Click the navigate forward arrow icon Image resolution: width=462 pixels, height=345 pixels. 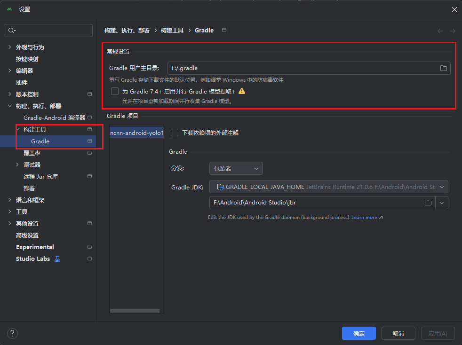pos(453,31)
